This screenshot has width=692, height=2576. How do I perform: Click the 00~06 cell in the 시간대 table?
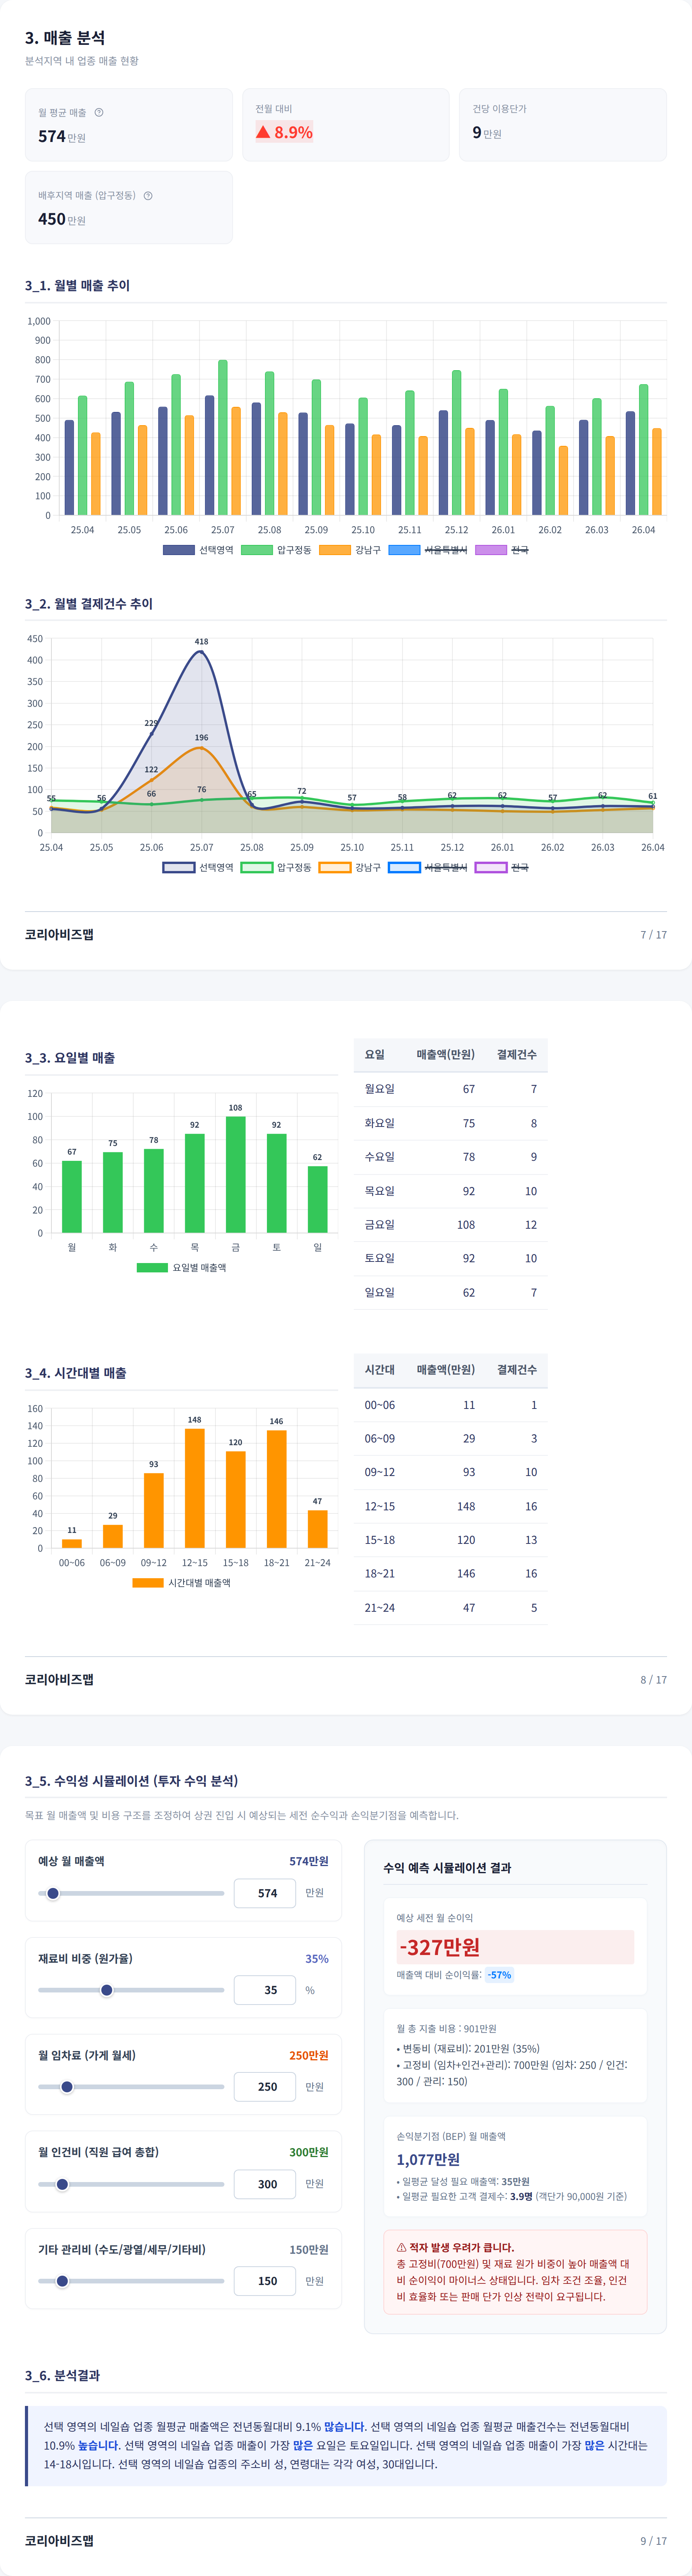pyautogui.click(x=380, y=1405)
